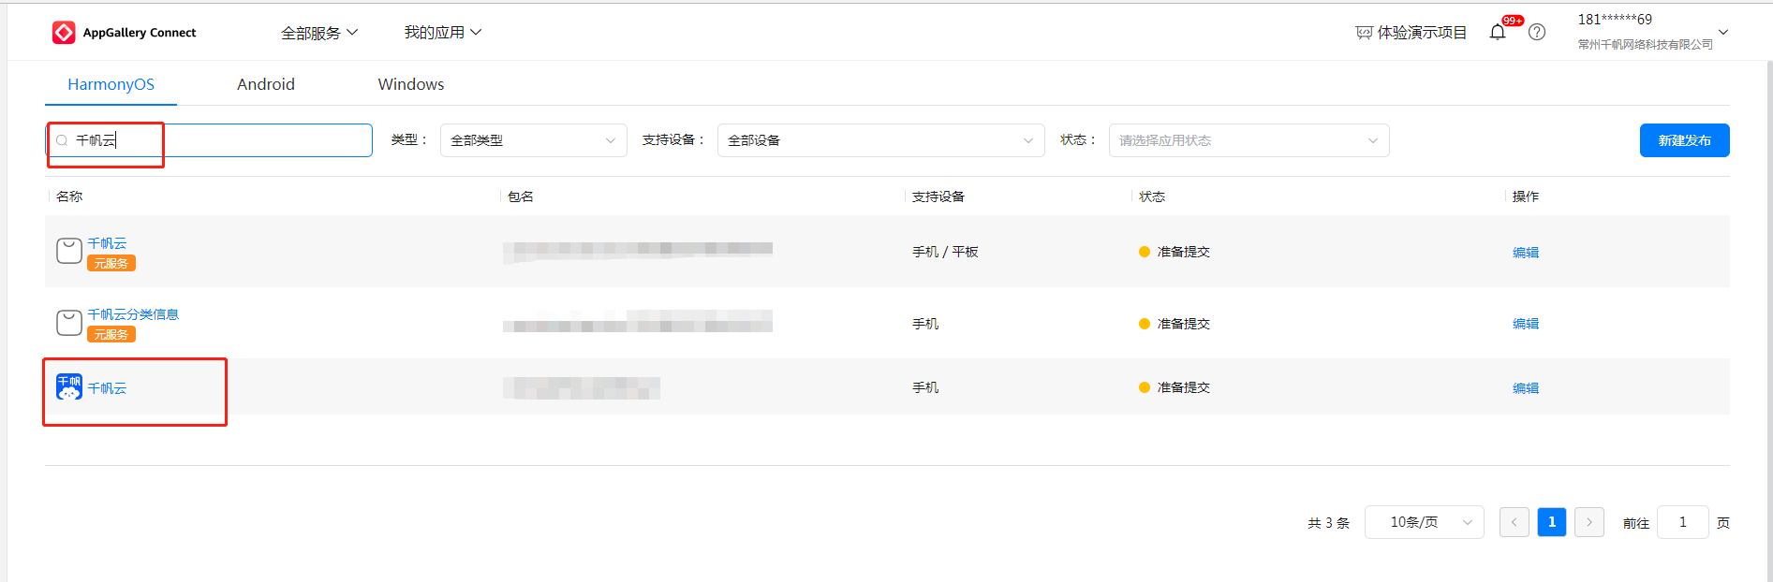Screen dimensions: 1773x582
Task: Expand the 我的应用 menu
Action: [443, 32]
